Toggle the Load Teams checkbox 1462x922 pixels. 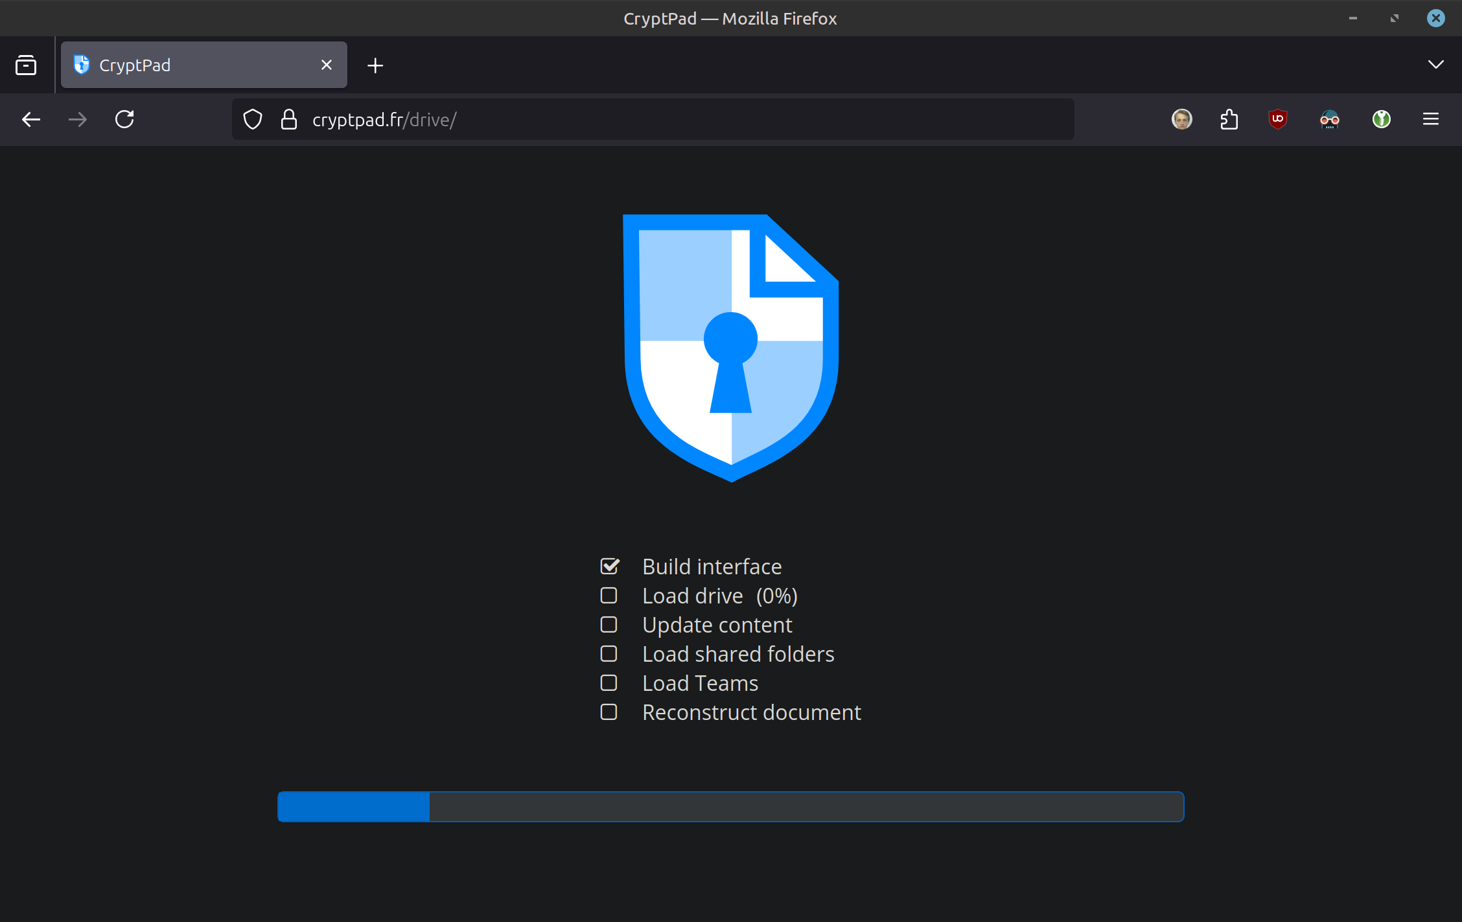(609, 683)
